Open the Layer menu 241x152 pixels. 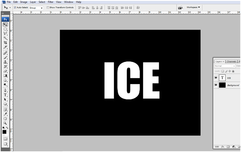click(x=33, y=2)
